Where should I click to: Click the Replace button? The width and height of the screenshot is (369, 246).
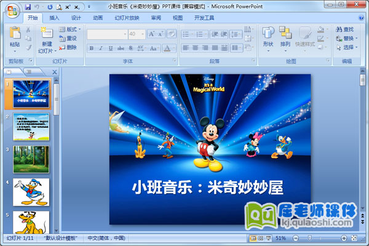[x=346, y=38]
